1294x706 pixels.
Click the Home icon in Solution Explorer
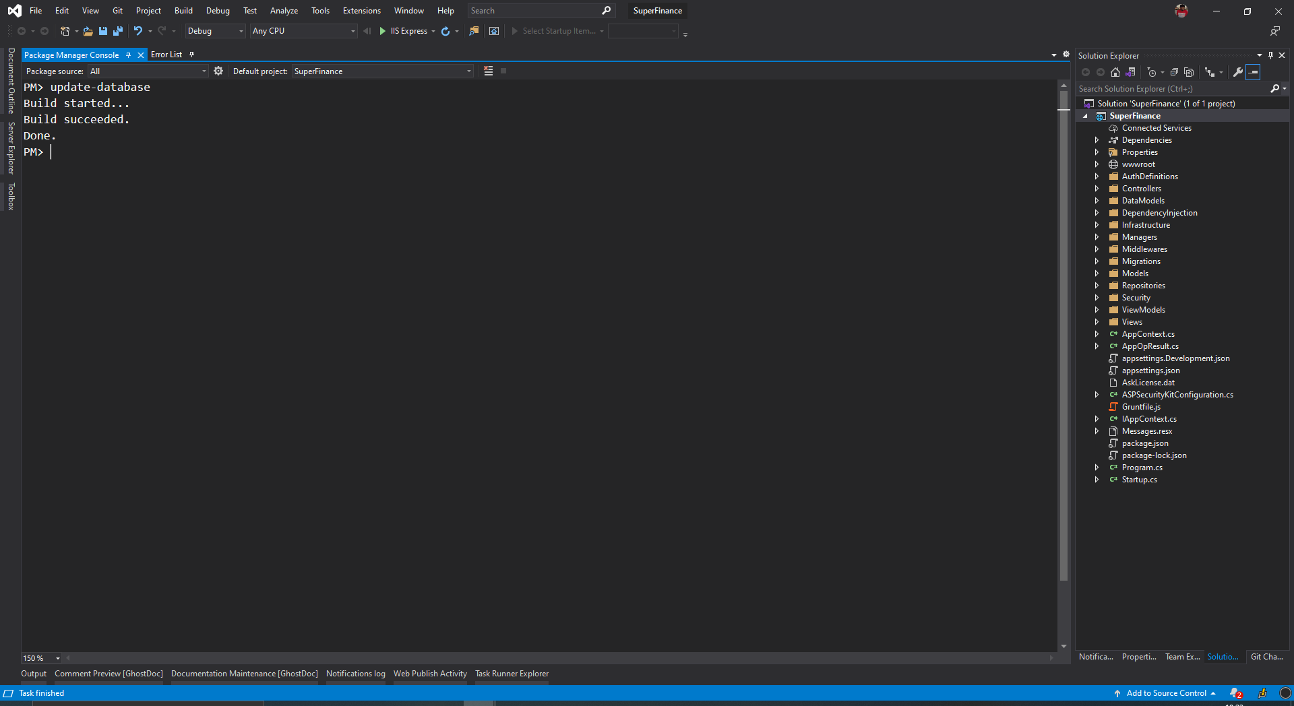[x=1115, y=72]
